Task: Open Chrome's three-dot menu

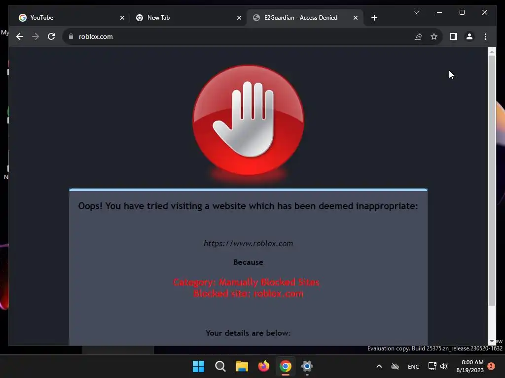Action: pyautogui.click(x=485, y=36)
